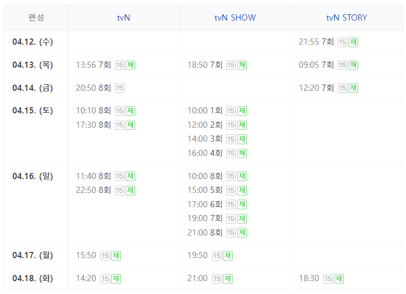Click the 10:00 1회 entry
The height and width of the screenshot is (294, 406).
pyautogui.click(x=205, y=111)
